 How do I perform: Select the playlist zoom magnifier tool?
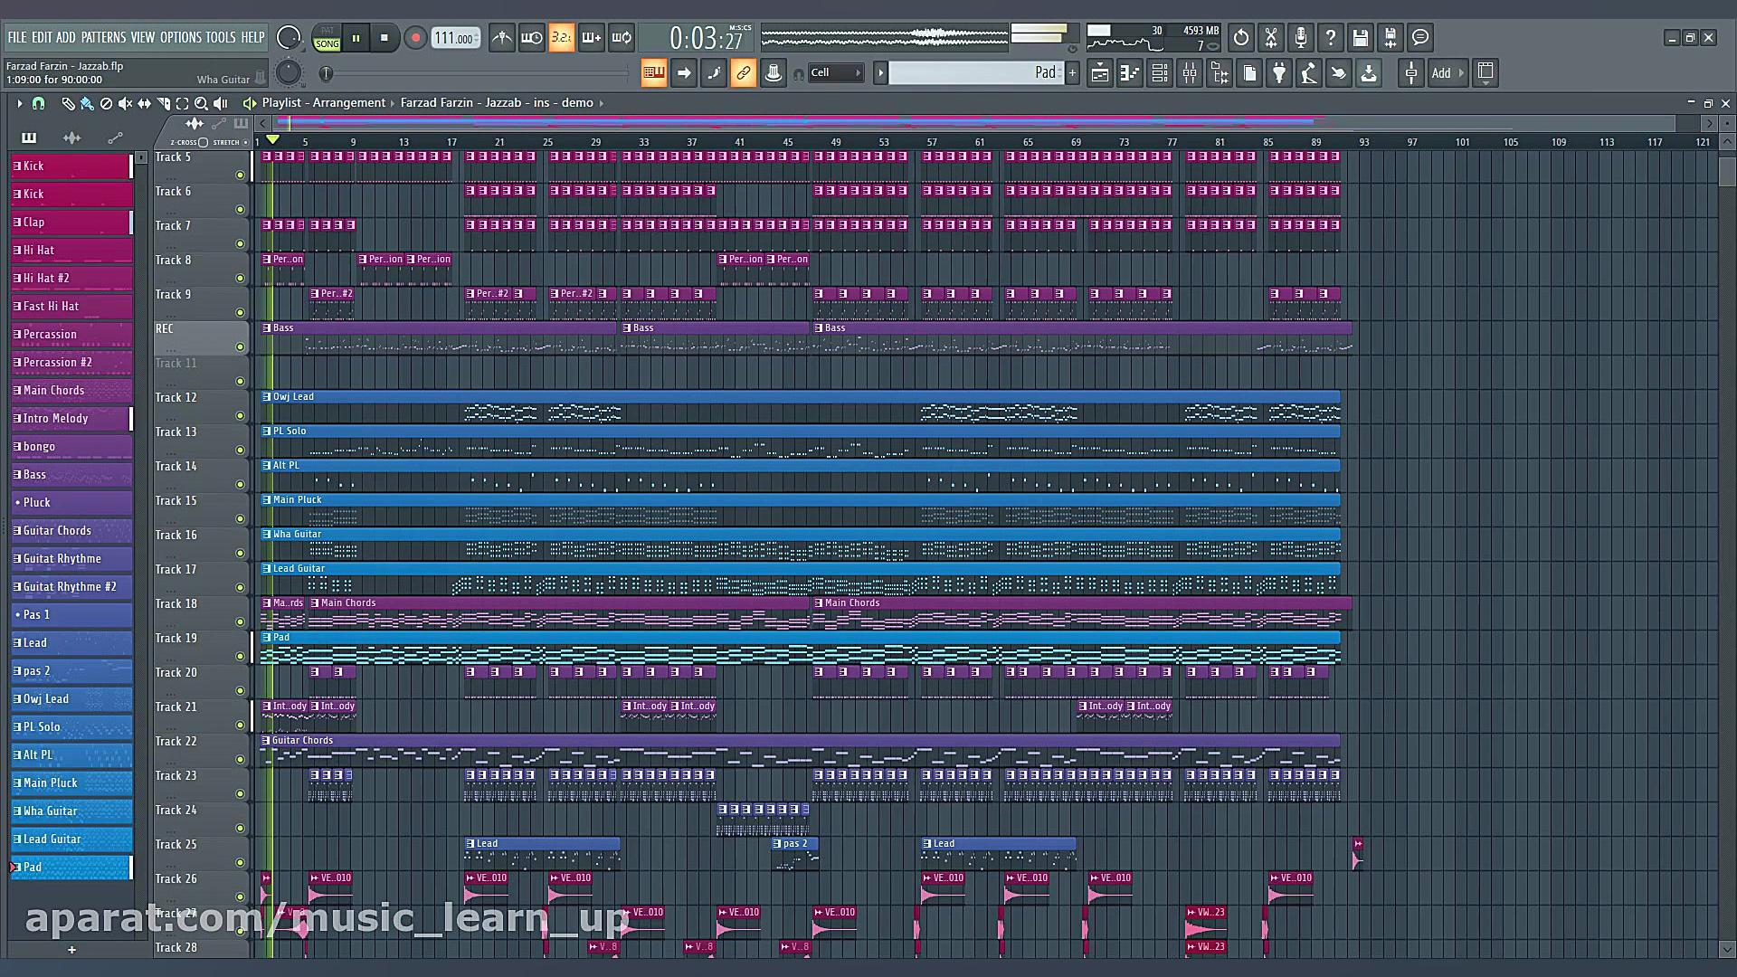[x=201, y=103]
